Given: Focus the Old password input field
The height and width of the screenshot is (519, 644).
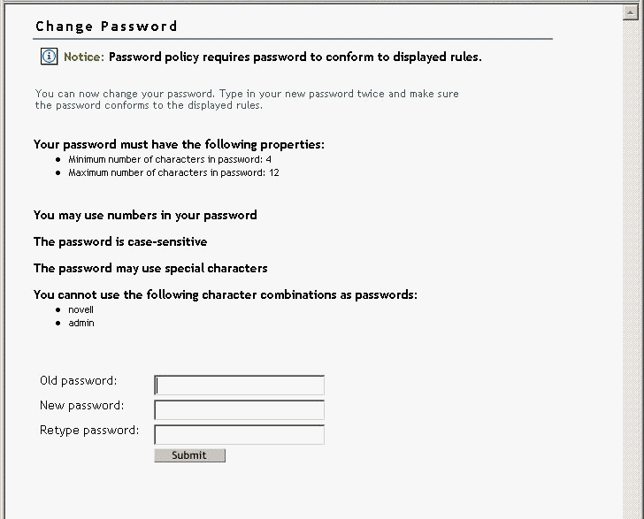Looking at the screenshot, I should tap(239, 385).
